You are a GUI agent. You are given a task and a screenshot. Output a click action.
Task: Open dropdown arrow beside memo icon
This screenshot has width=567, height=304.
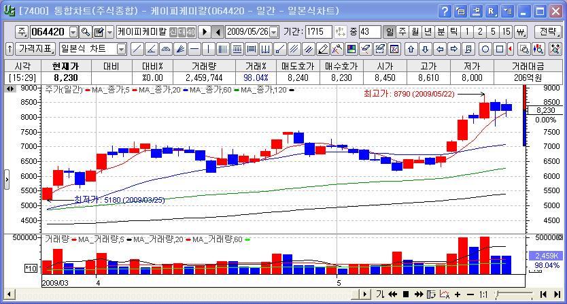tap(110, 32)
